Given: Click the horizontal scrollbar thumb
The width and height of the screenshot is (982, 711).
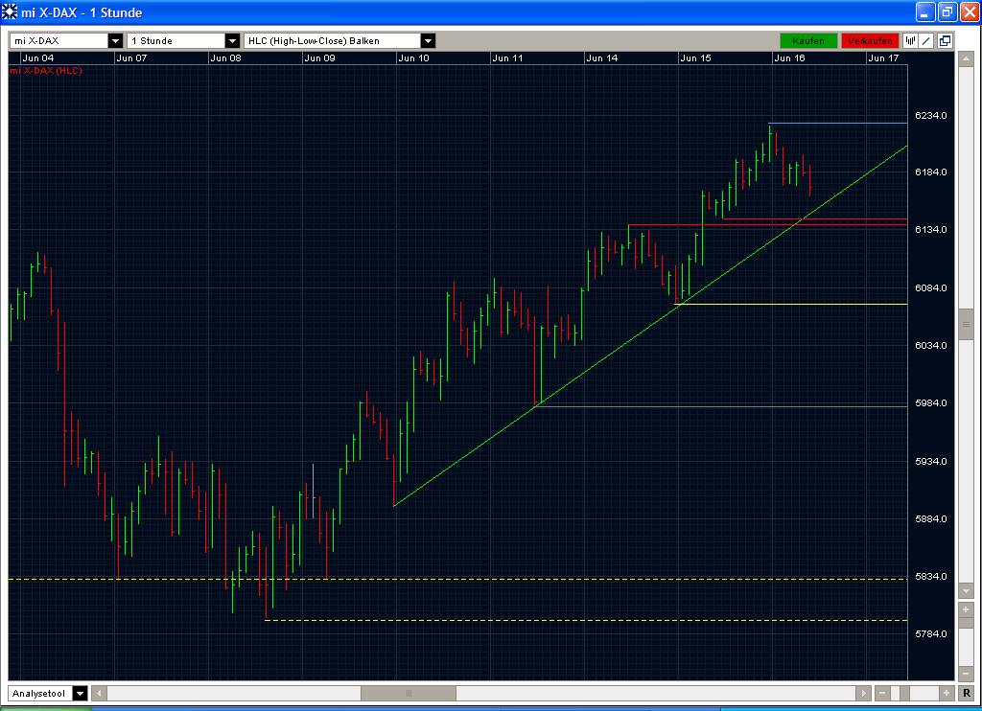Looking at the screenshot, I should click(409, 693).
